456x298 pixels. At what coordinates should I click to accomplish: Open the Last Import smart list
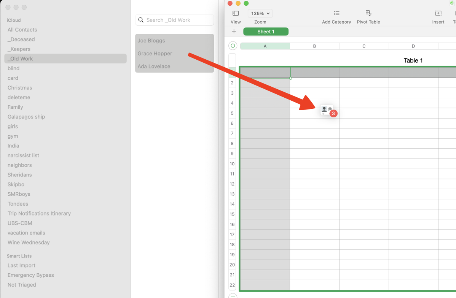pyautogui.click(x=21, y=266)
